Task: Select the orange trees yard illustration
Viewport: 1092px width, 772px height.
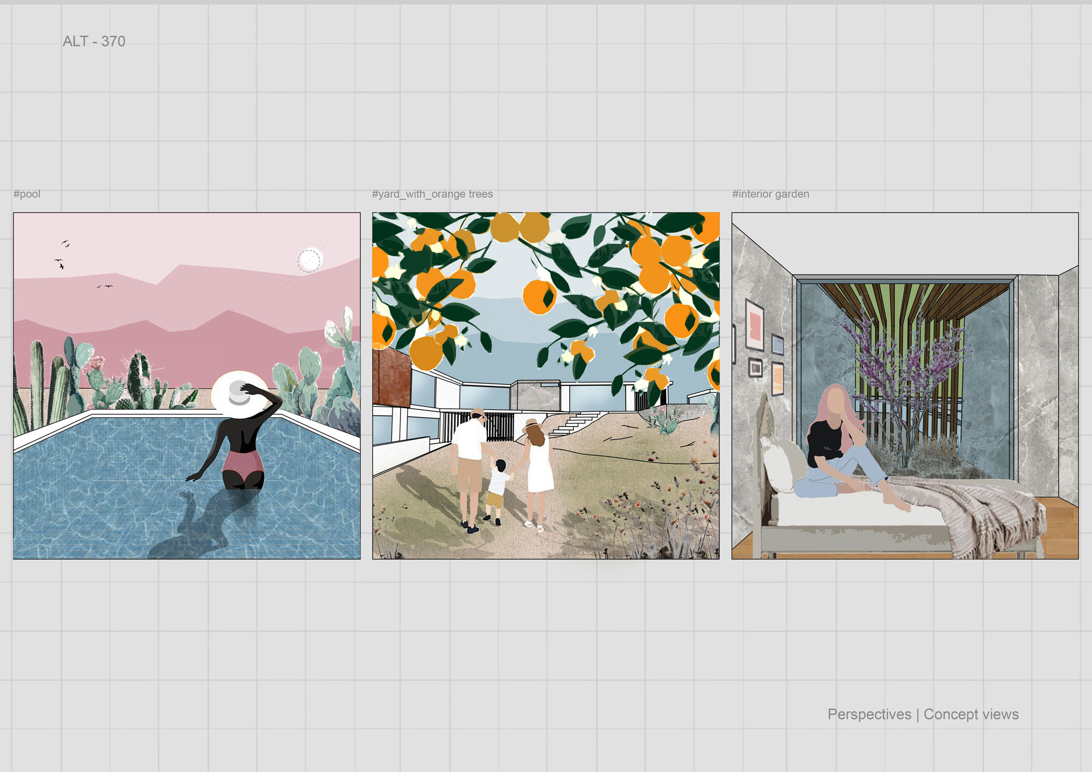Action: (545, 385)
